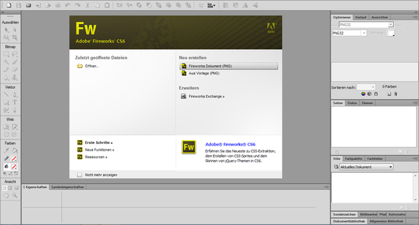The image size is (419, 225).
Task: Select the Scale tool
Action: 6,37
